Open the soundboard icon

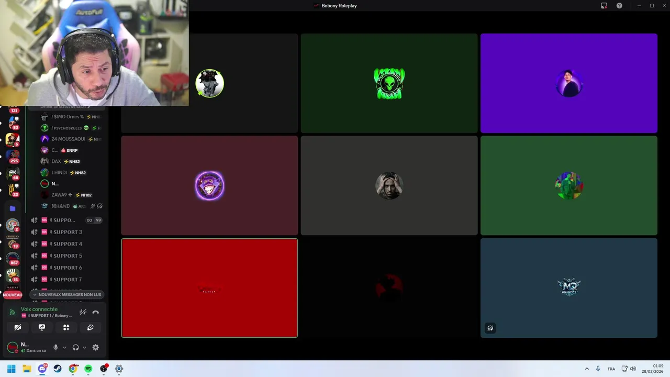90,327
